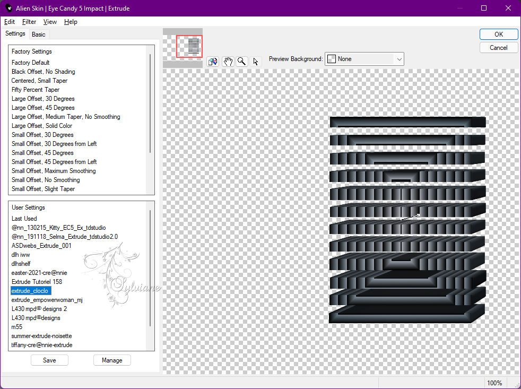Viewport: 521px width, 389px height.
Task: Open the Edit menu
Action: 10,22
